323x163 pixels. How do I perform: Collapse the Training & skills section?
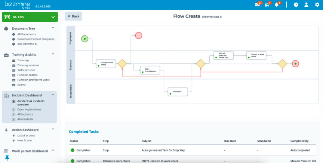pos(53,55)
